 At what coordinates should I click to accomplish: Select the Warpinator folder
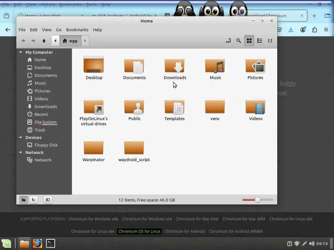click(94, 147)
